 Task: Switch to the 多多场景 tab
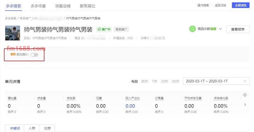(38, 6)
